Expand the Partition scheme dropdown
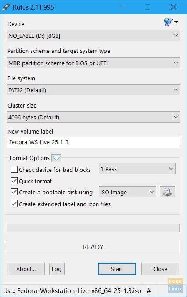Viewport: 187px width, 297px height. (93, 63)
